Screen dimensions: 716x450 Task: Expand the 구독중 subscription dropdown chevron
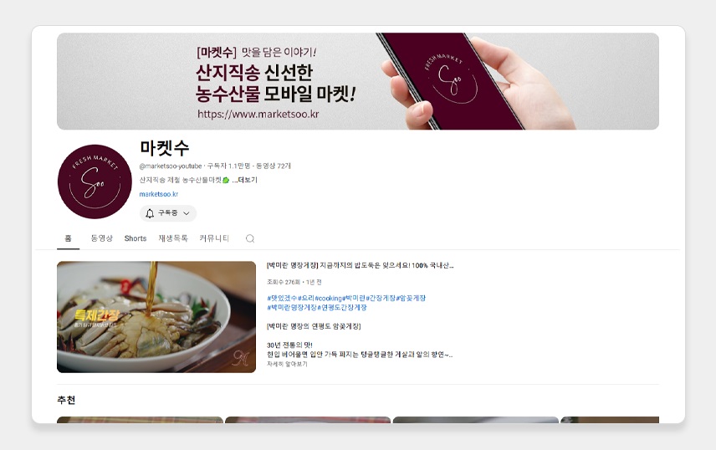(x=187, y=213)
